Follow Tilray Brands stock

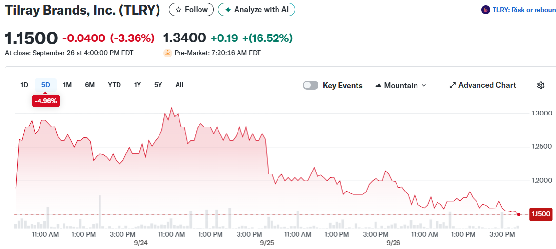click(x=191, y=10)
